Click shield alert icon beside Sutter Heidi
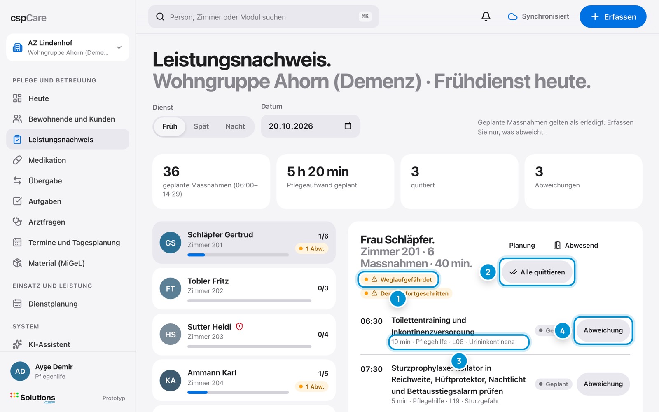659x412 pixels. tap(239, 326)
